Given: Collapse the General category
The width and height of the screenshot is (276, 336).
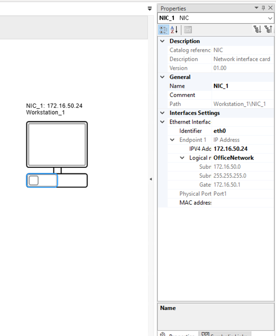Looking at the screenshot, I should point(163,77).
